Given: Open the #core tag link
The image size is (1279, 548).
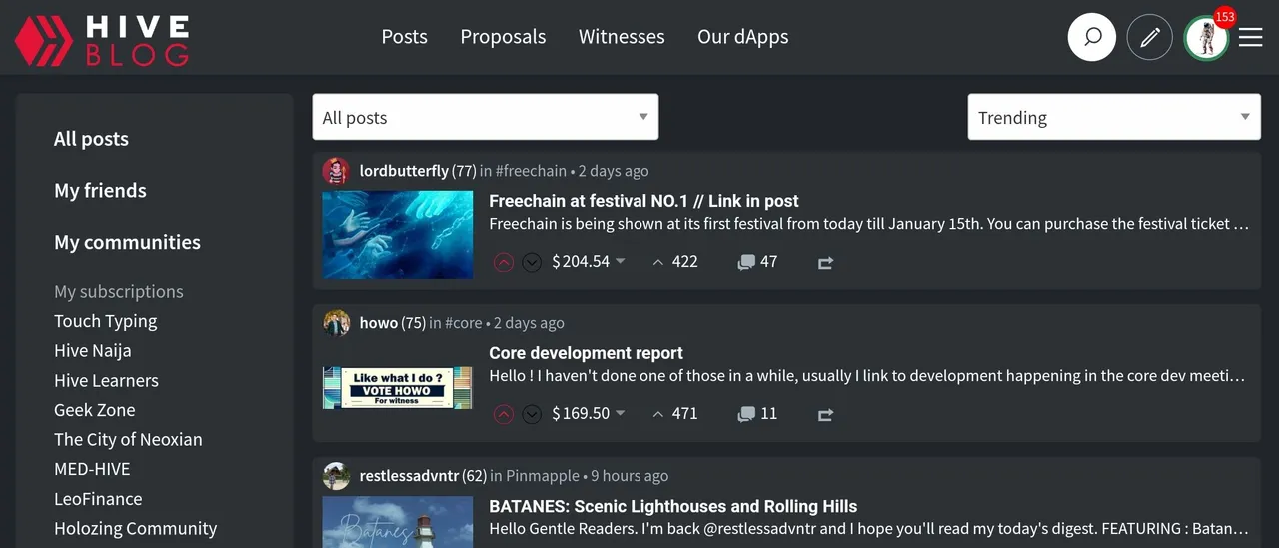Looking at the screenshot, I should click(464, 323).
